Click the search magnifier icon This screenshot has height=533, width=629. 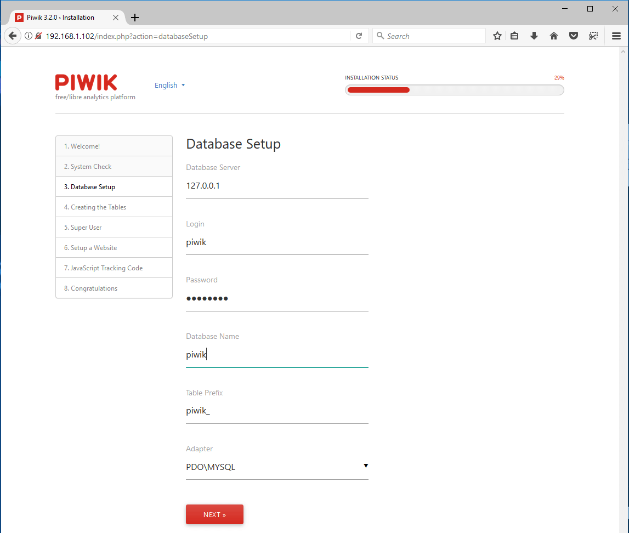[380, 36]
